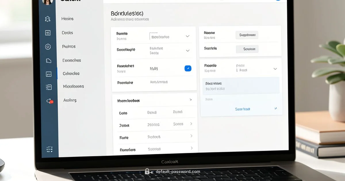Open the first dropdown in the settings panel
Image resolution: width=345 pixels, height=181 pixels.
187,36
